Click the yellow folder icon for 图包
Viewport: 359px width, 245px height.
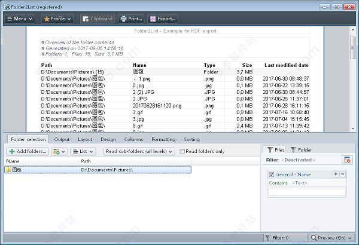(x=8, y=170)
